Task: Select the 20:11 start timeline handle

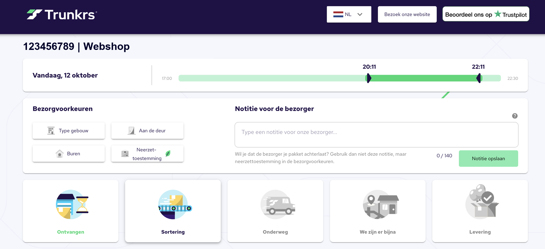Action: pyautogui.click(x=369, y=78)
